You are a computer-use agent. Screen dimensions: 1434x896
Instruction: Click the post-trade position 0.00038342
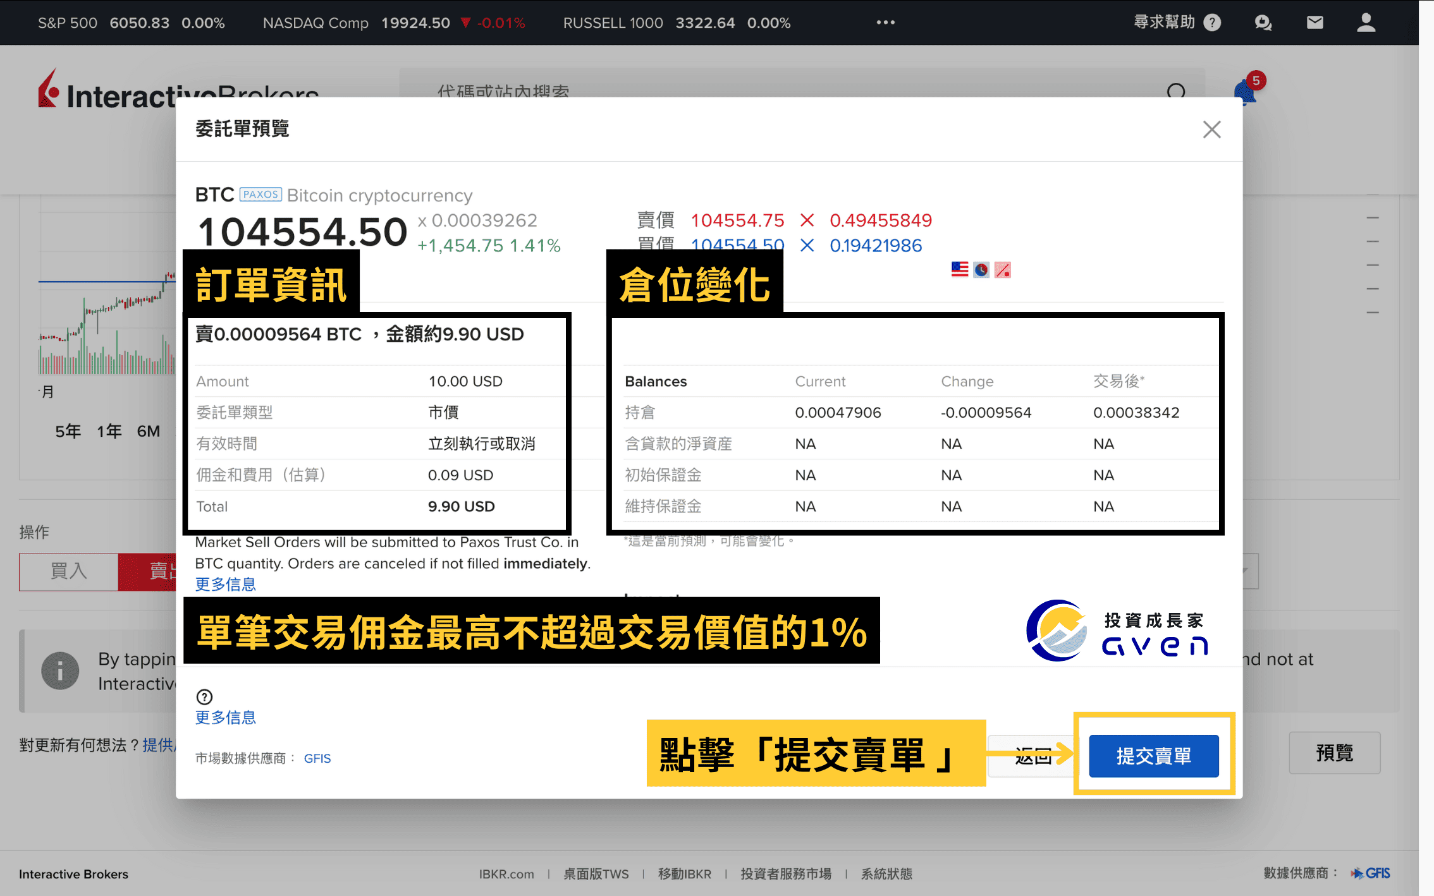(x=1136, y=413)
